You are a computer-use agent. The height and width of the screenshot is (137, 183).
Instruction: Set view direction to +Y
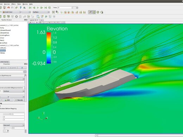(x=73, y=12)
